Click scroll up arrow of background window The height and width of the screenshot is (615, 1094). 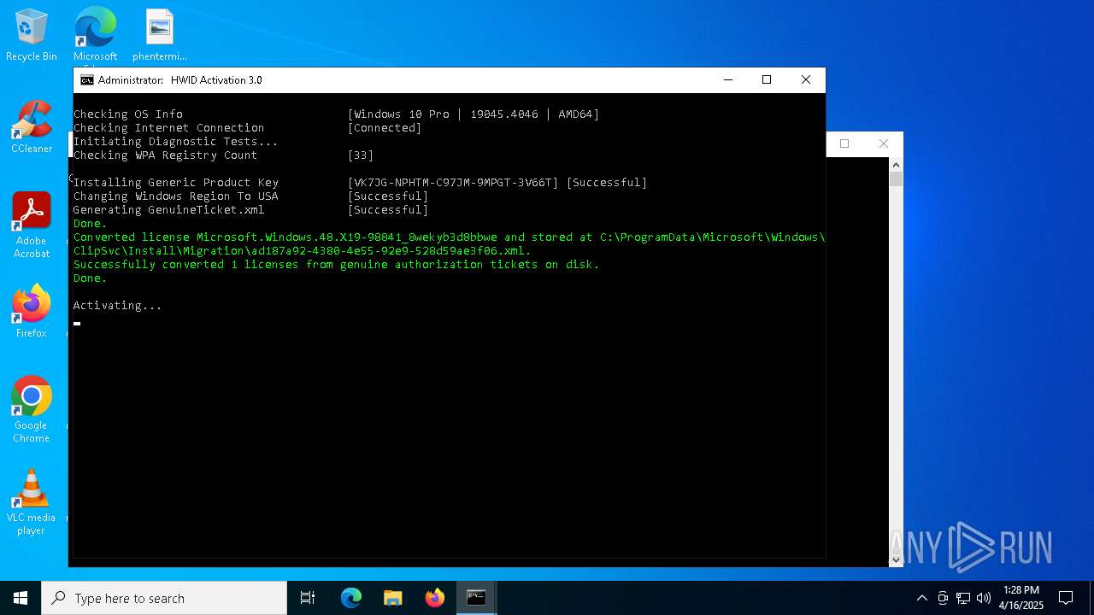coord(896,164)
